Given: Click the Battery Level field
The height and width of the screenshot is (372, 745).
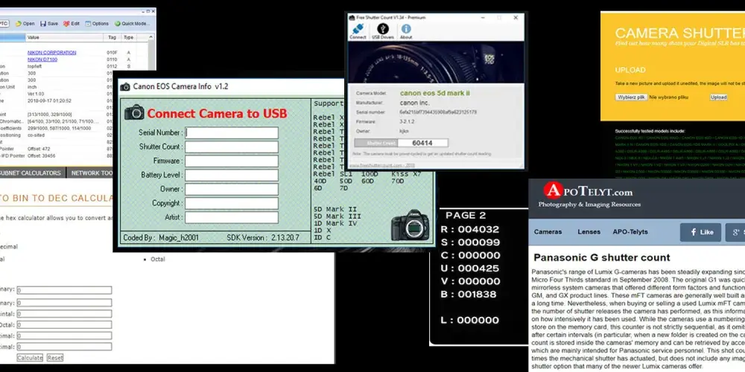Looking at the screenshot, I should 232,175.
